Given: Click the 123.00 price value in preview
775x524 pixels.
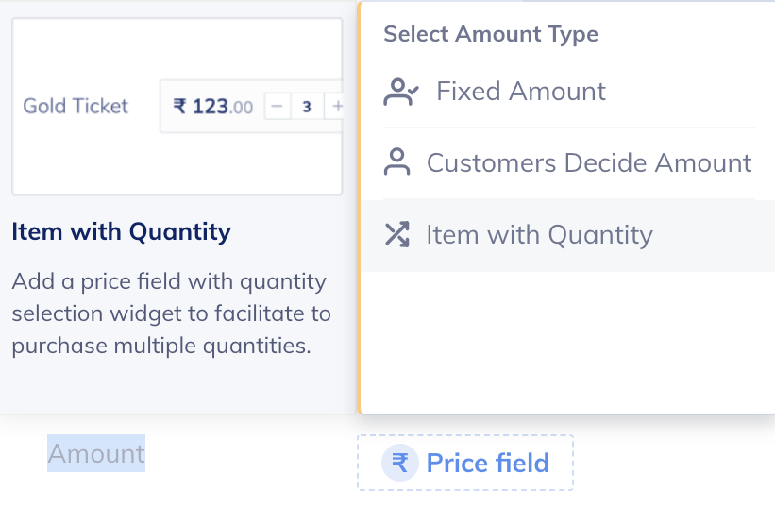Looking at the screenshot, I should click(x=223, y=107).
